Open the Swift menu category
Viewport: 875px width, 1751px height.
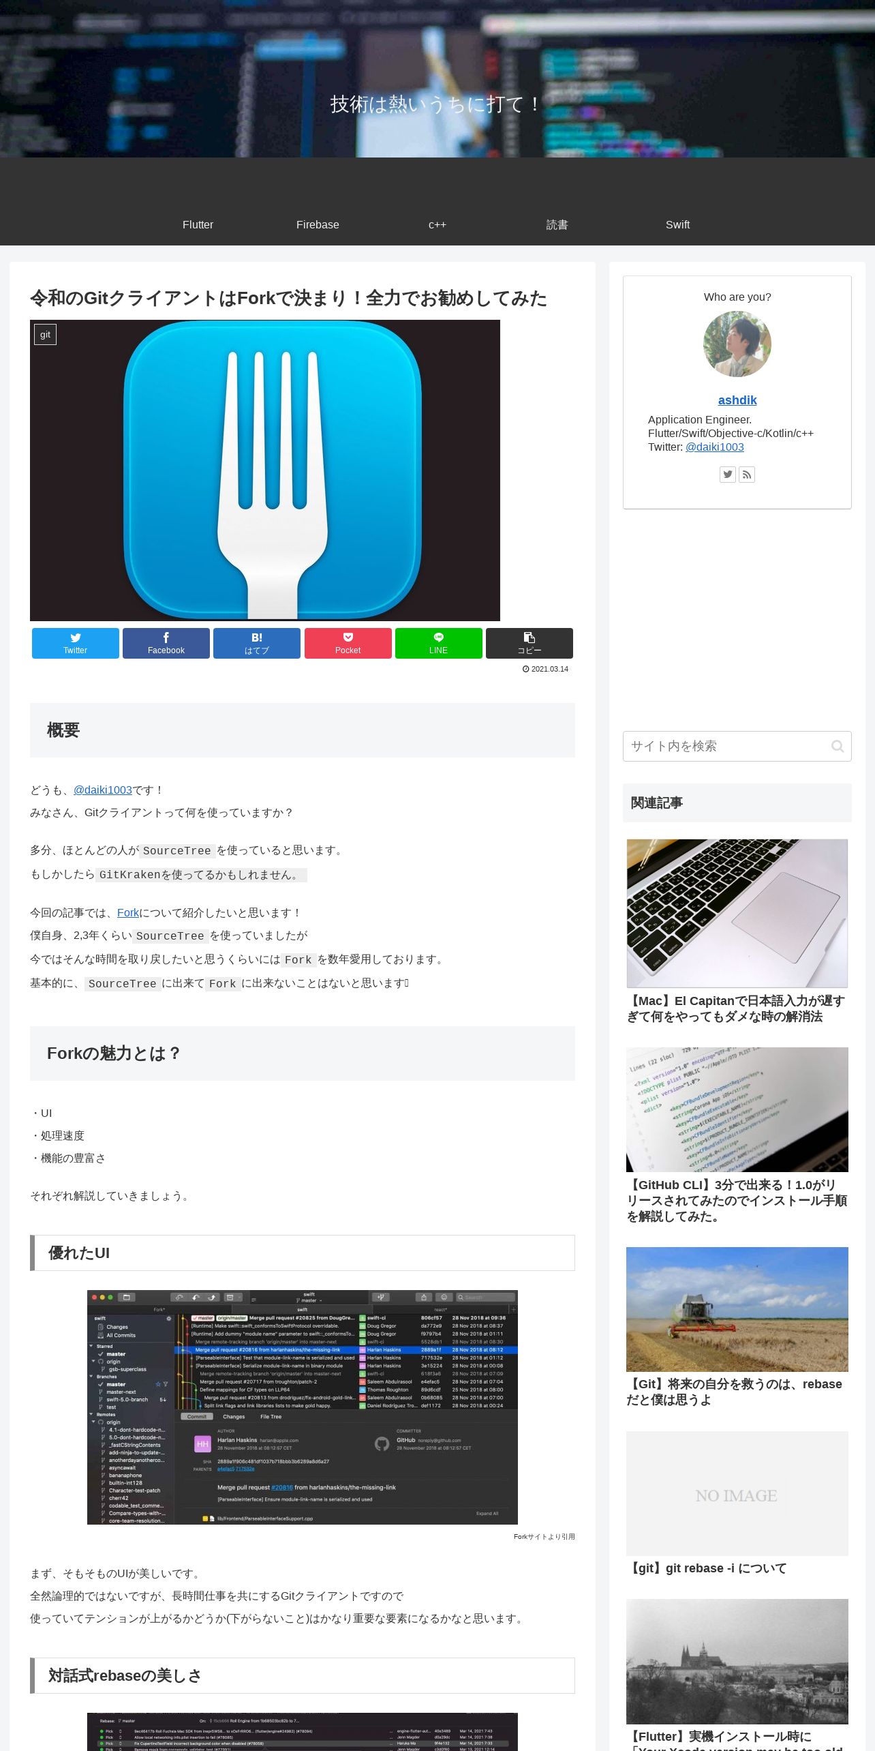pos(677,224)
